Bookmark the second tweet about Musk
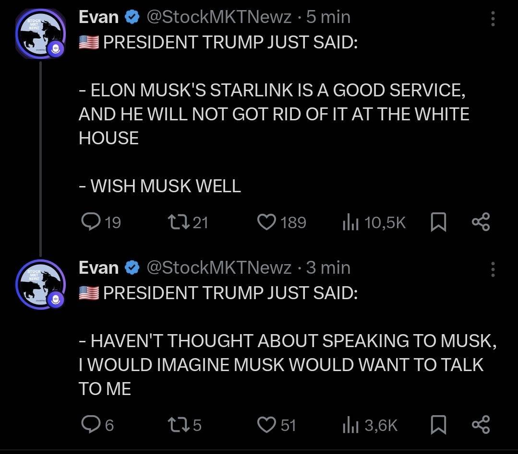This screenshot has width=518, height=454. click(438, 425)
